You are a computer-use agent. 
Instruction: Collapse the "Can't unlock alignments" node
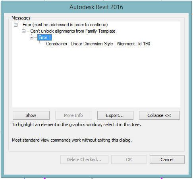point(23,31)
